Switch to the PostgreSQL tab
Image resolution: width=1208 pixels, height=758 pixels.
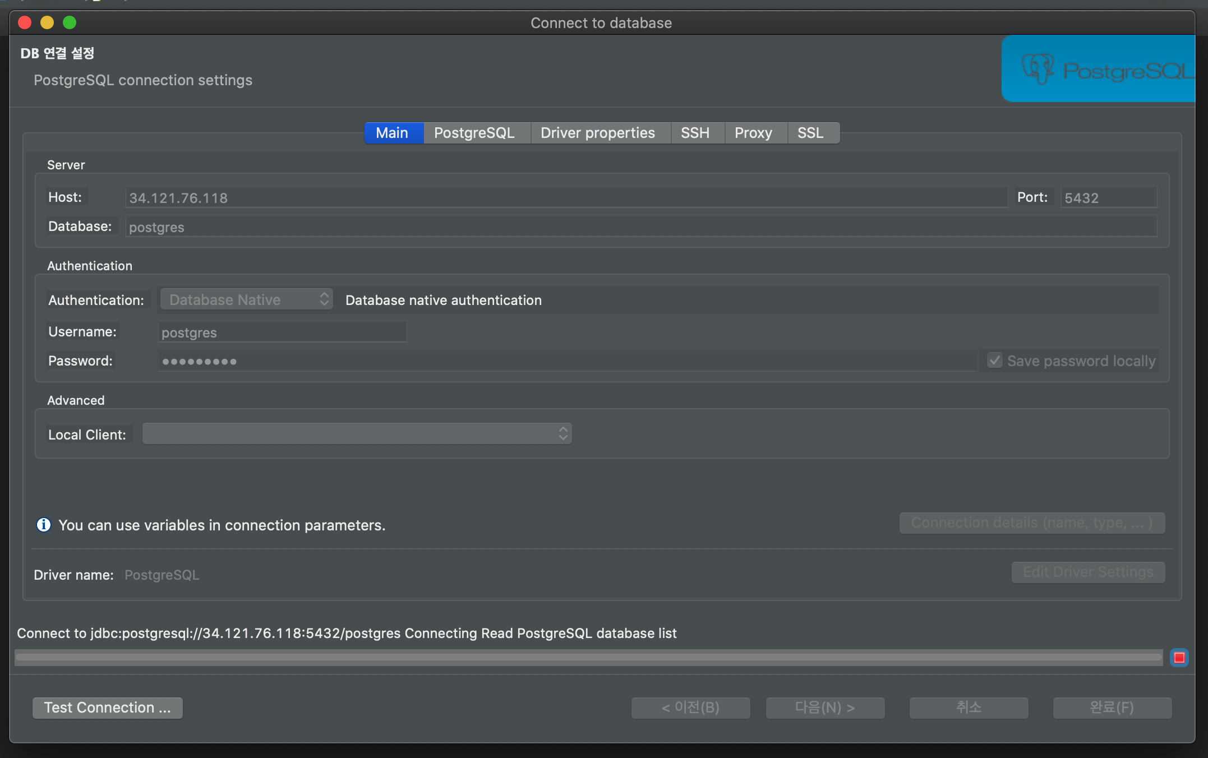click(x=474, y=133)
